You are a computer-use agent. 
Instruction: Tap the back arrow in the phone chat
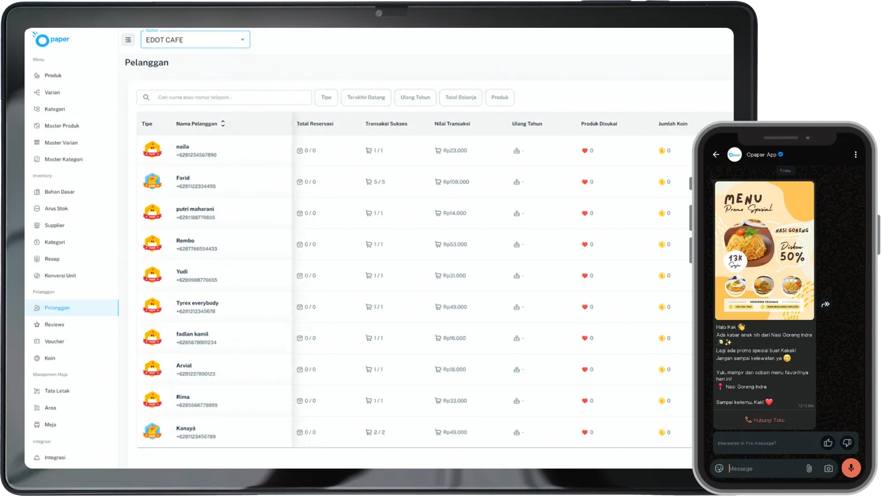(716, 155)
